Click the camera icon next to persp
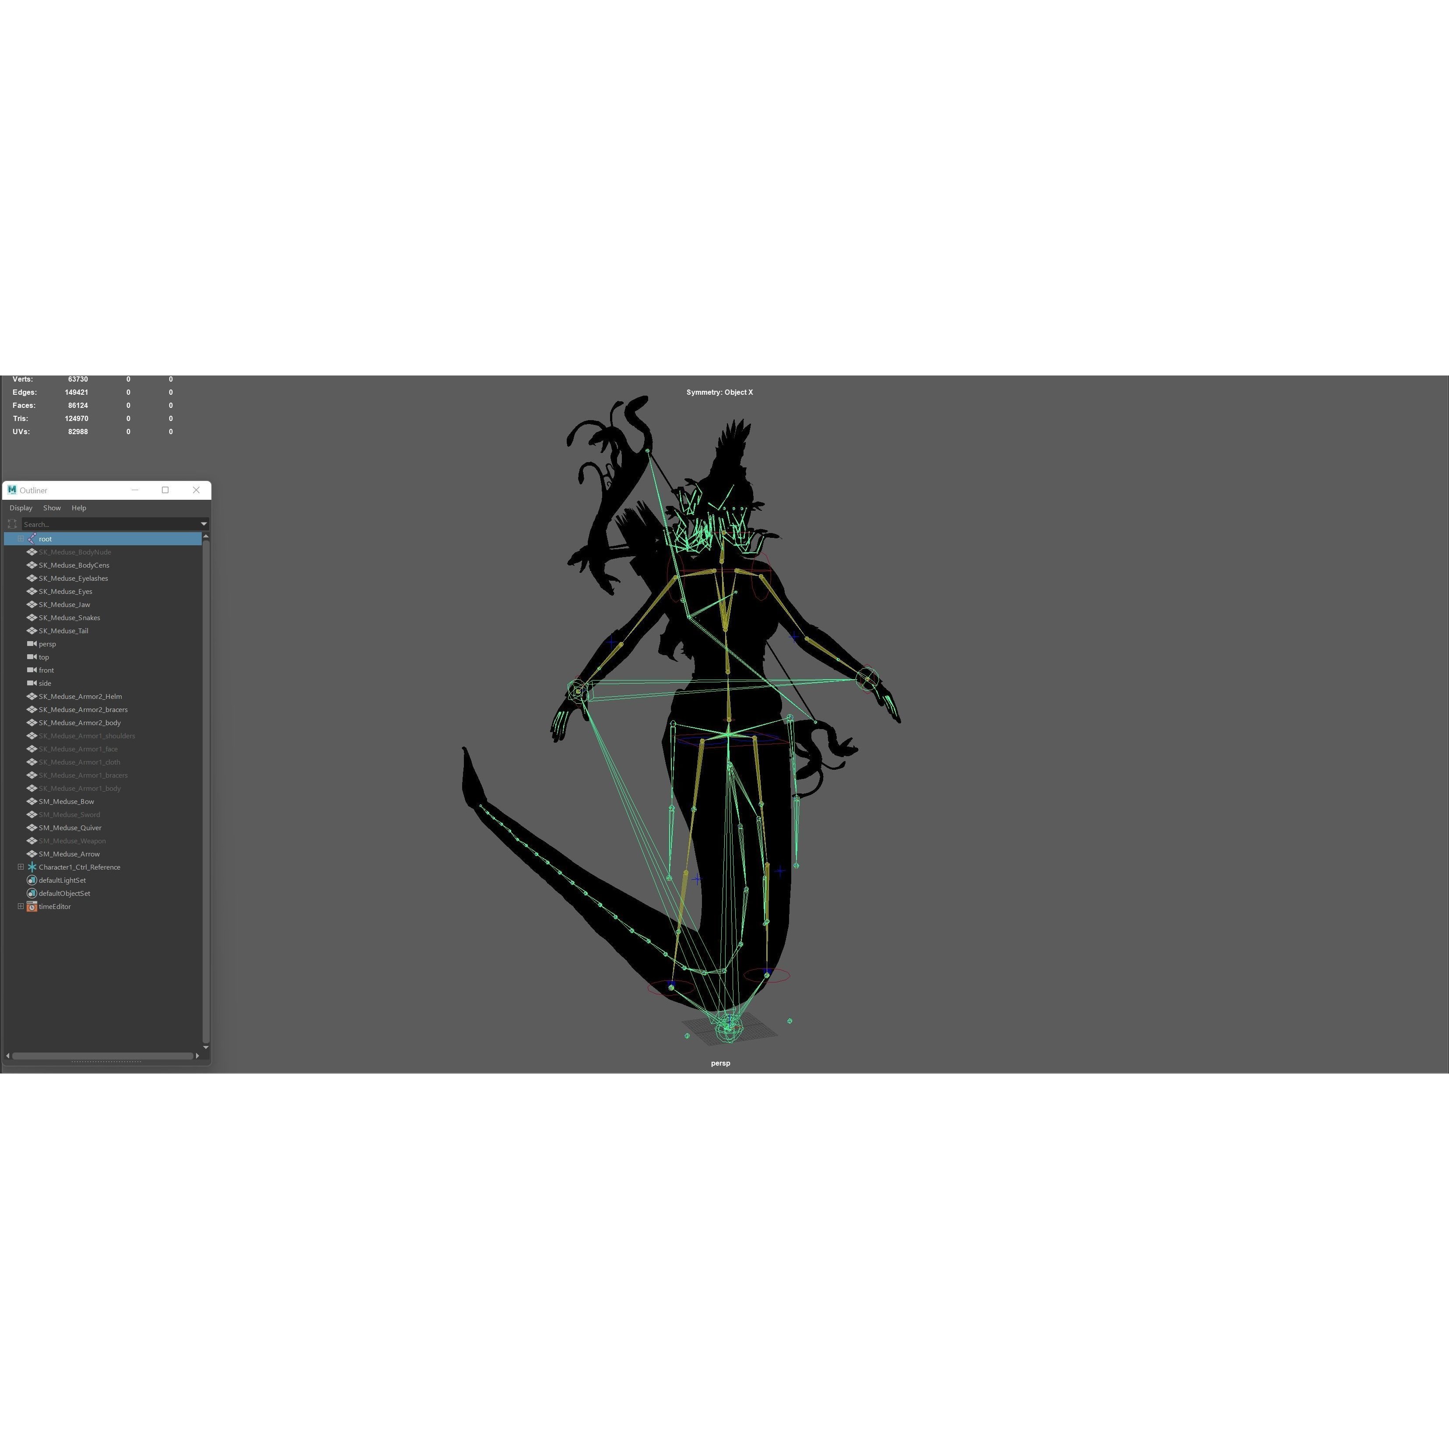The height and width of the screenshot is (1449, 1449). 32,644
